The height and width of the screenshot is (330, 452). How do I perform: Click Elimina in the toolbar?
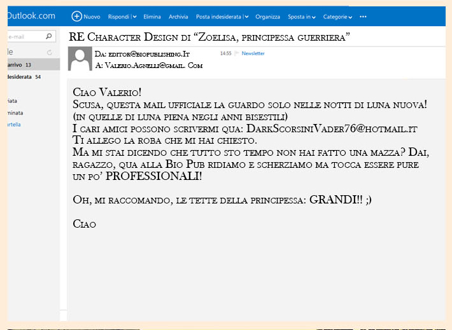(x=152, y=17)
